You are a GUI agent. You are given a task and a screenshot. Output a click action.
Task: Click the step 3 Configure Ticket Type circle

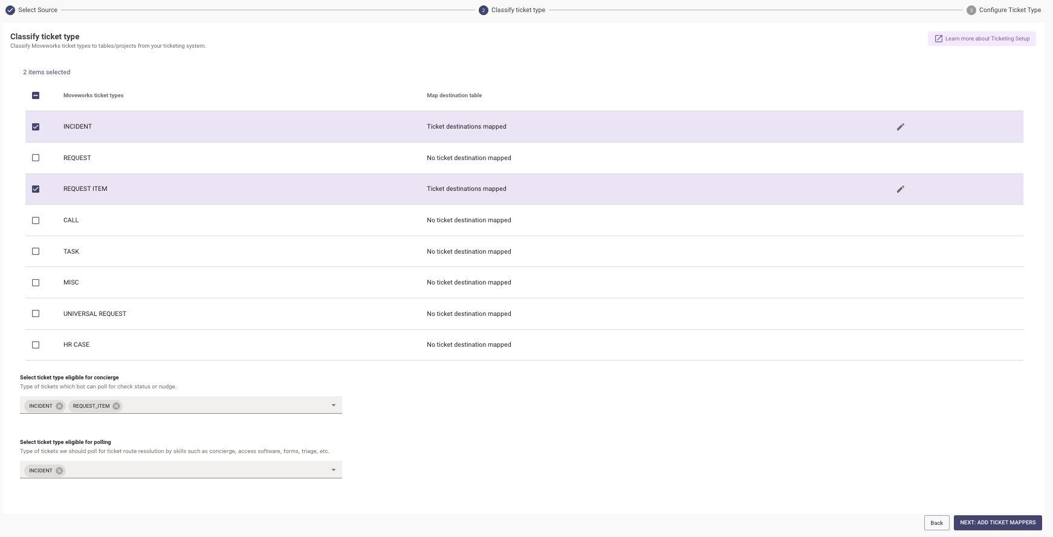pos(971,10)
